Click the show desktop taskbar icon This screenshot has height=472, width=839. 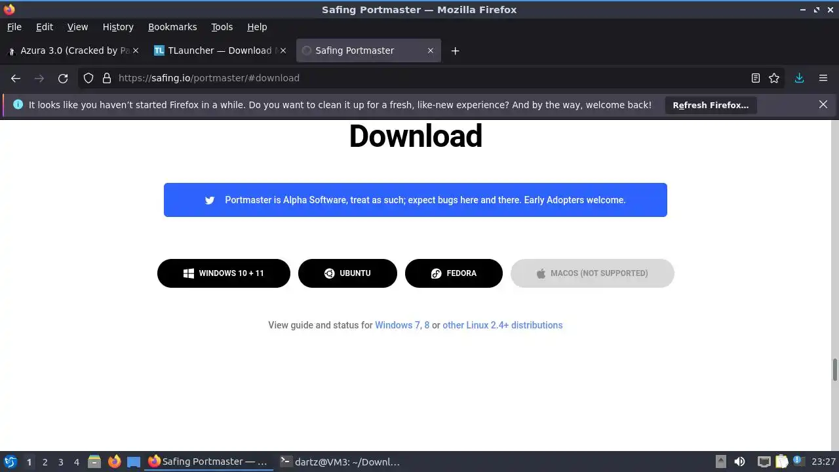pyautogui.click(x=134, y=462)
